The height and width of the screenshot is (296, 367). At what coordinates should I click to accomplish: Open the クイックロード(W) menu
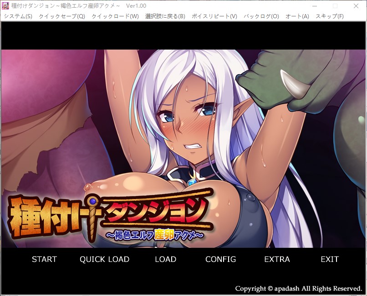(115, 16)
